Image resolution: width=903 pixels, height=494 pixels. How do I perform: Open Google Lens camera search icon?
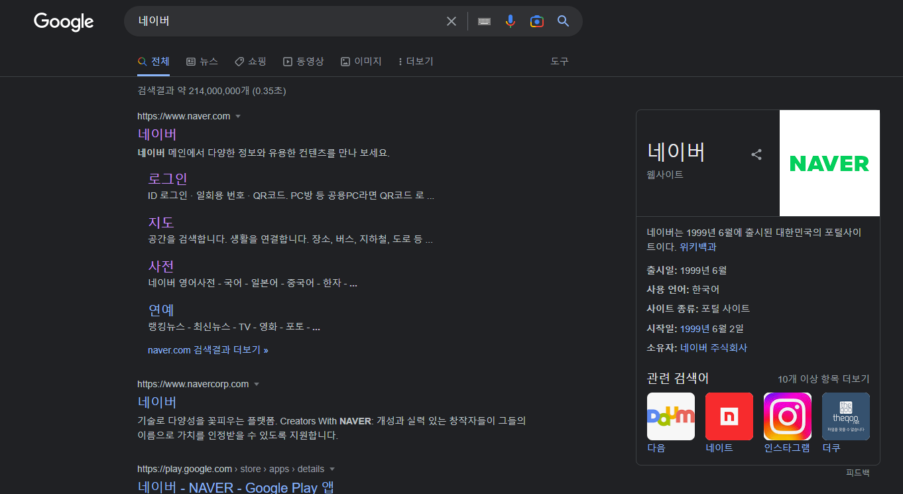(537, 21)
